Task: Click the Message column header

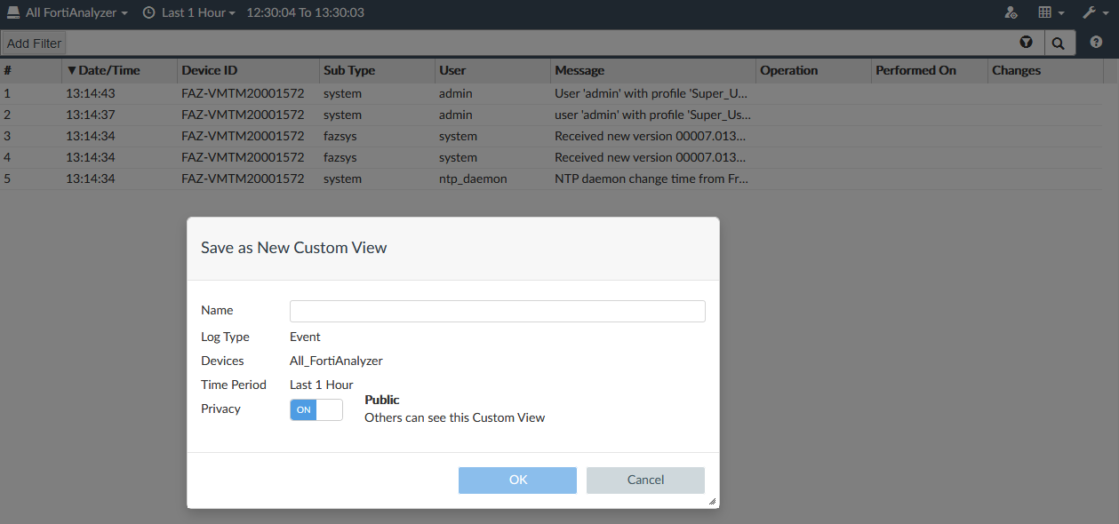Action: (579, 70)
